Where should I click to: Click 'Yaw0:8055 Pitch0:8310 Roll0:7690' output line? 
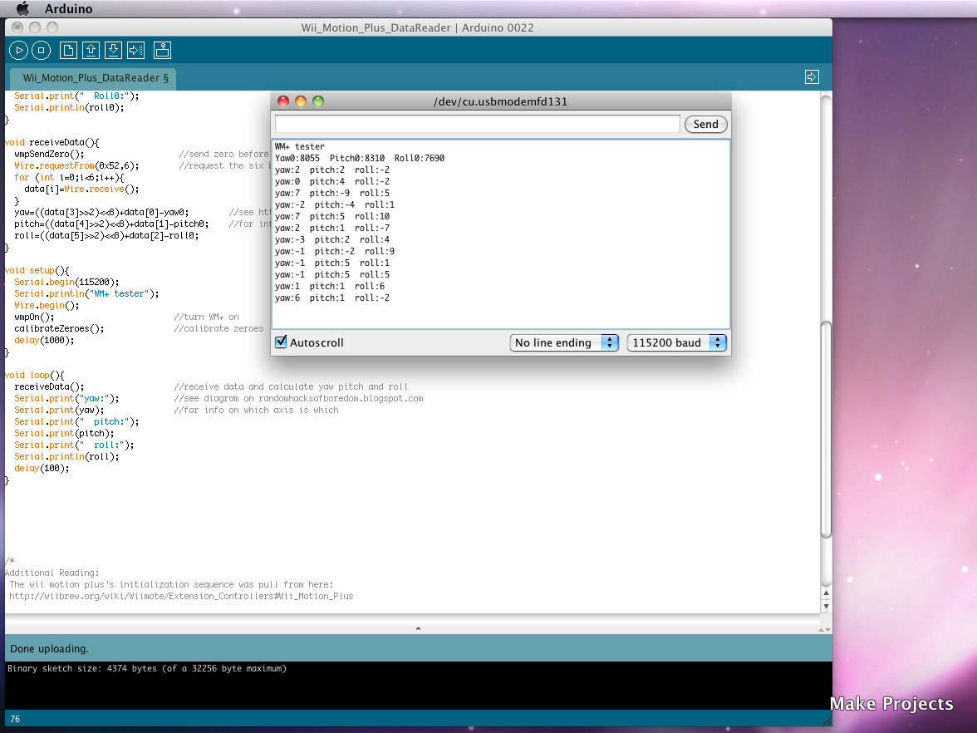click(x=360, y=158)
